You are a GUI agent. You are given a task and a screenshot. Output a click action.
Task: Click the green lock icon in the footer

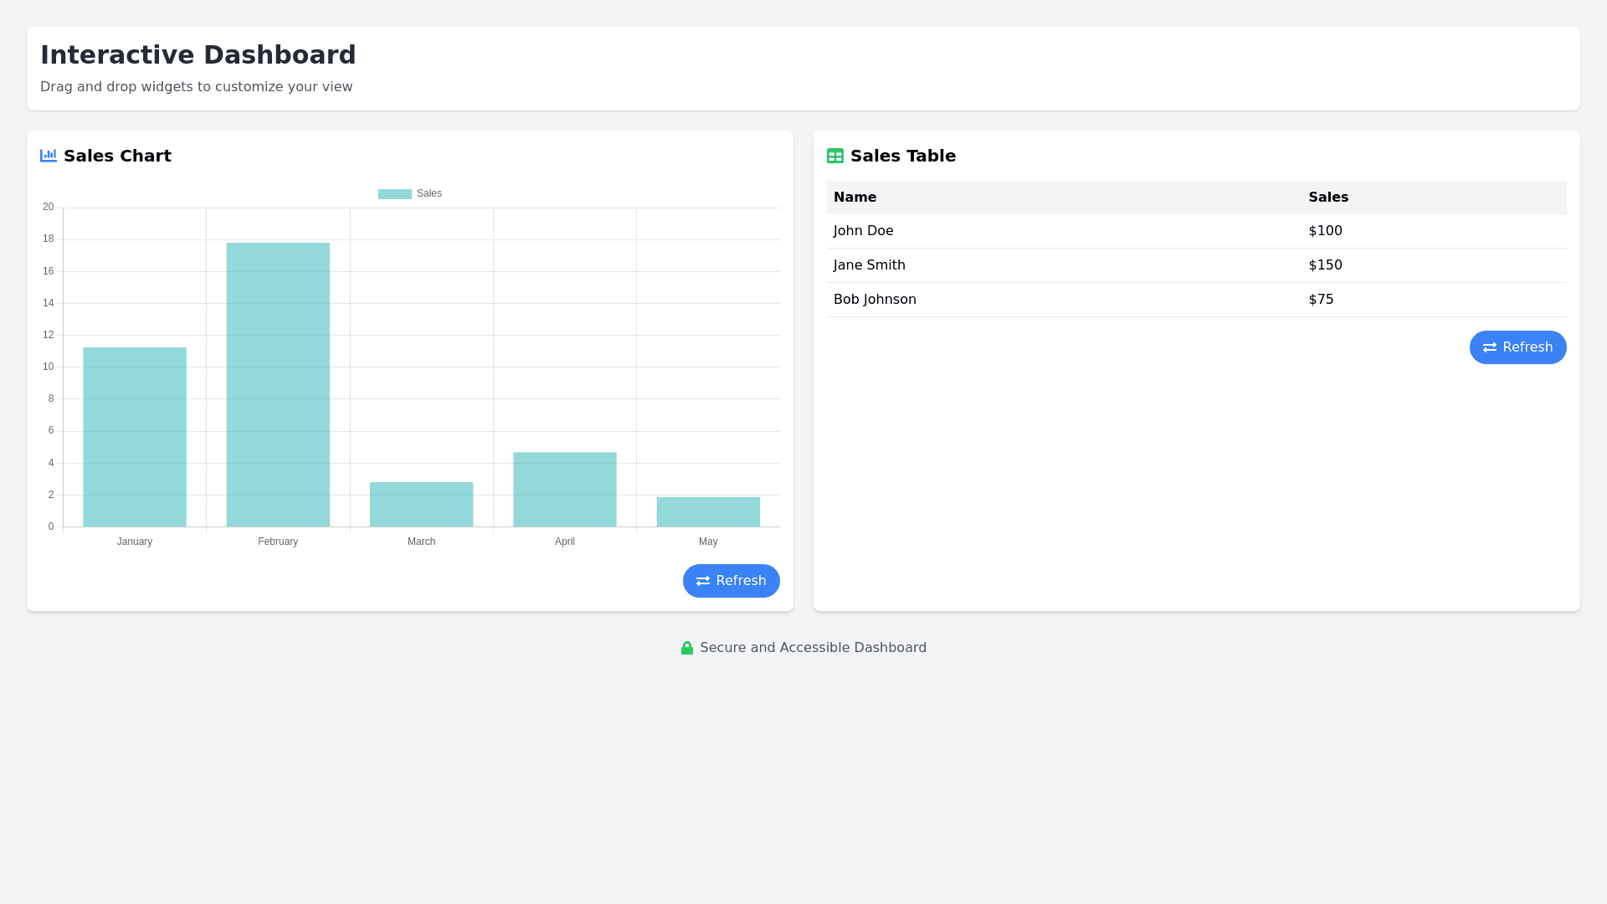[x=686, y=647]
